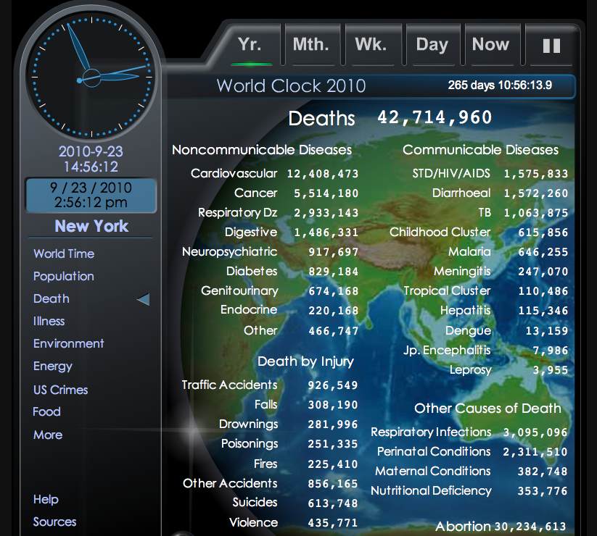Open the Food section
597x536 pixels.
click(47, 411)
